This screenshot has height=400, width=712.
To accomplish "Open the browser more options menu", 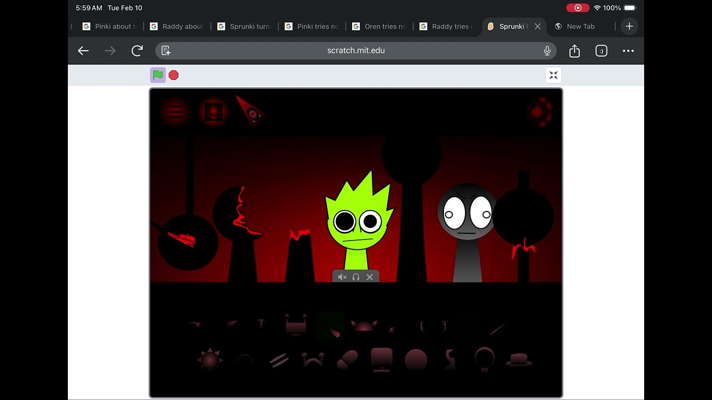I will point(628,51).
